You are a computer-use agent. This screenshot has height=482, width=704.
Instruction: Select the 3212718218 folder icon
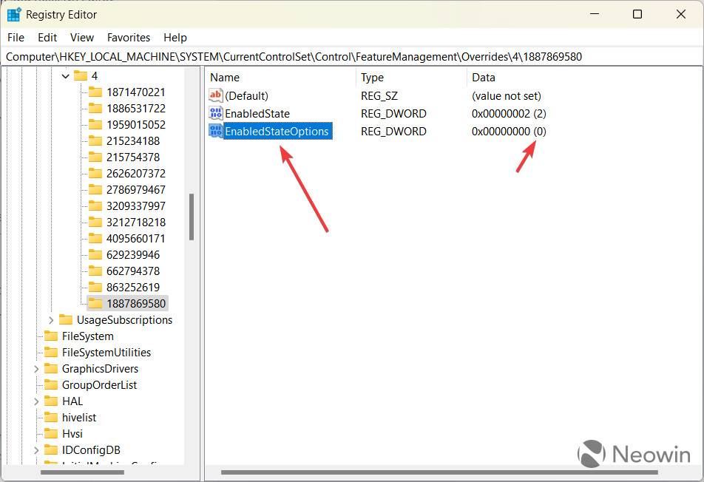click(x=95, y=223)
